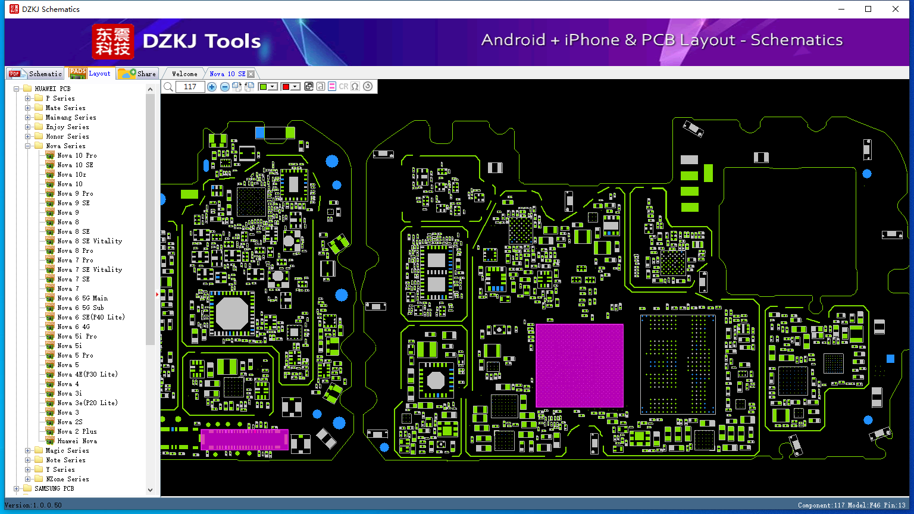Viewport: 914px width, 514px height.
Task: Select Nova 2 Plus in the tree
Action: click(77, 431)
